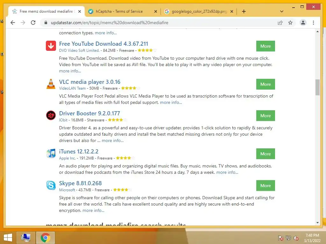The image size is (326, 244).
Task: Open VLC media player 3.0.16 title link
Action: pyautogui.click(x=89, y=82)
